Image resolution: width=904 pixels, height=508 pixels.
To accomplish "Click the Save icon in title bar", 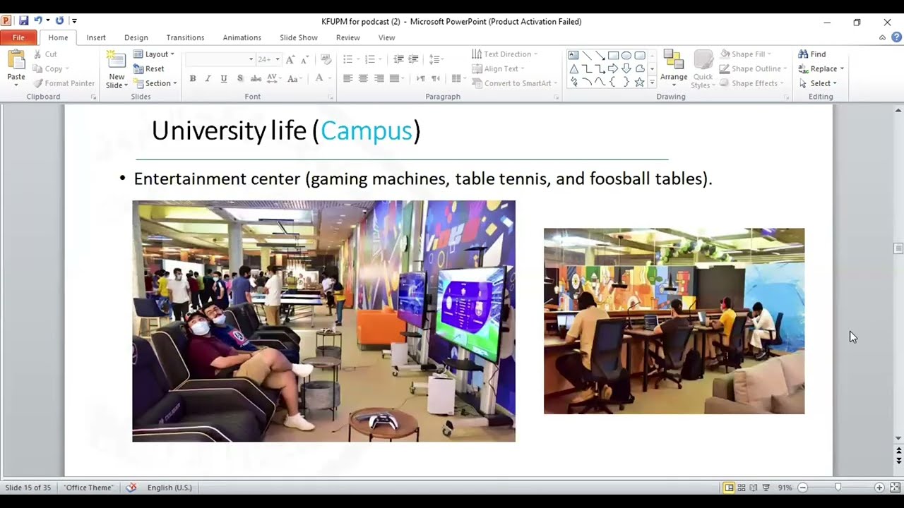I will 24,21.
